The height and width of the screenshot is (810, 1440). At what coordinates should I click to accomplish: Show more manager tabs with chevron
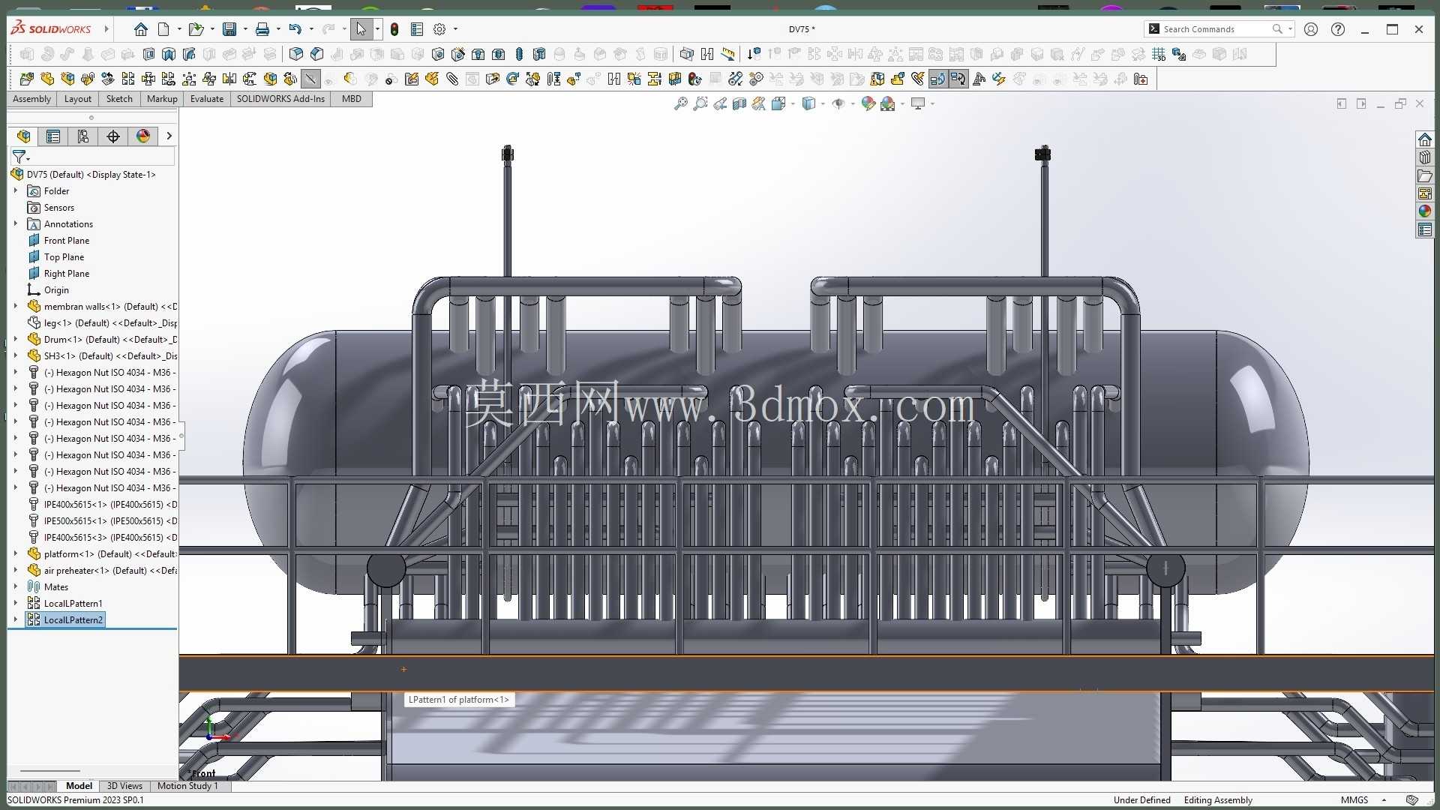(x=169, y=136)
